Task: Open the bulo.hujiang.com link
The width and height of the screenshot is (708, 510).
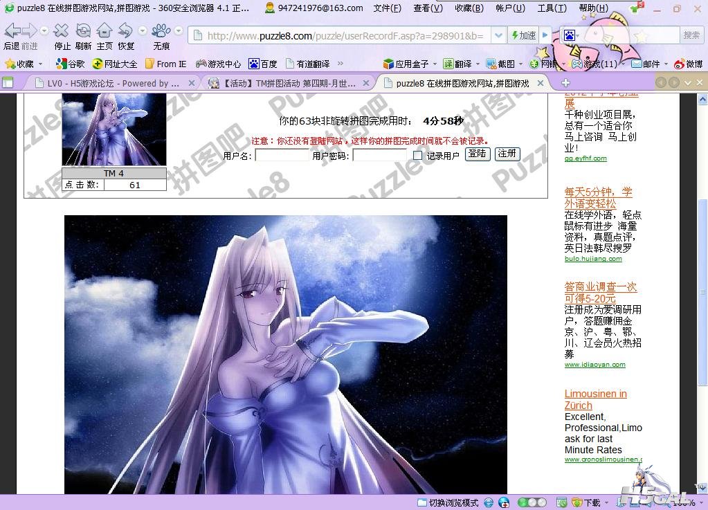Action: click(x=593, y=259)
